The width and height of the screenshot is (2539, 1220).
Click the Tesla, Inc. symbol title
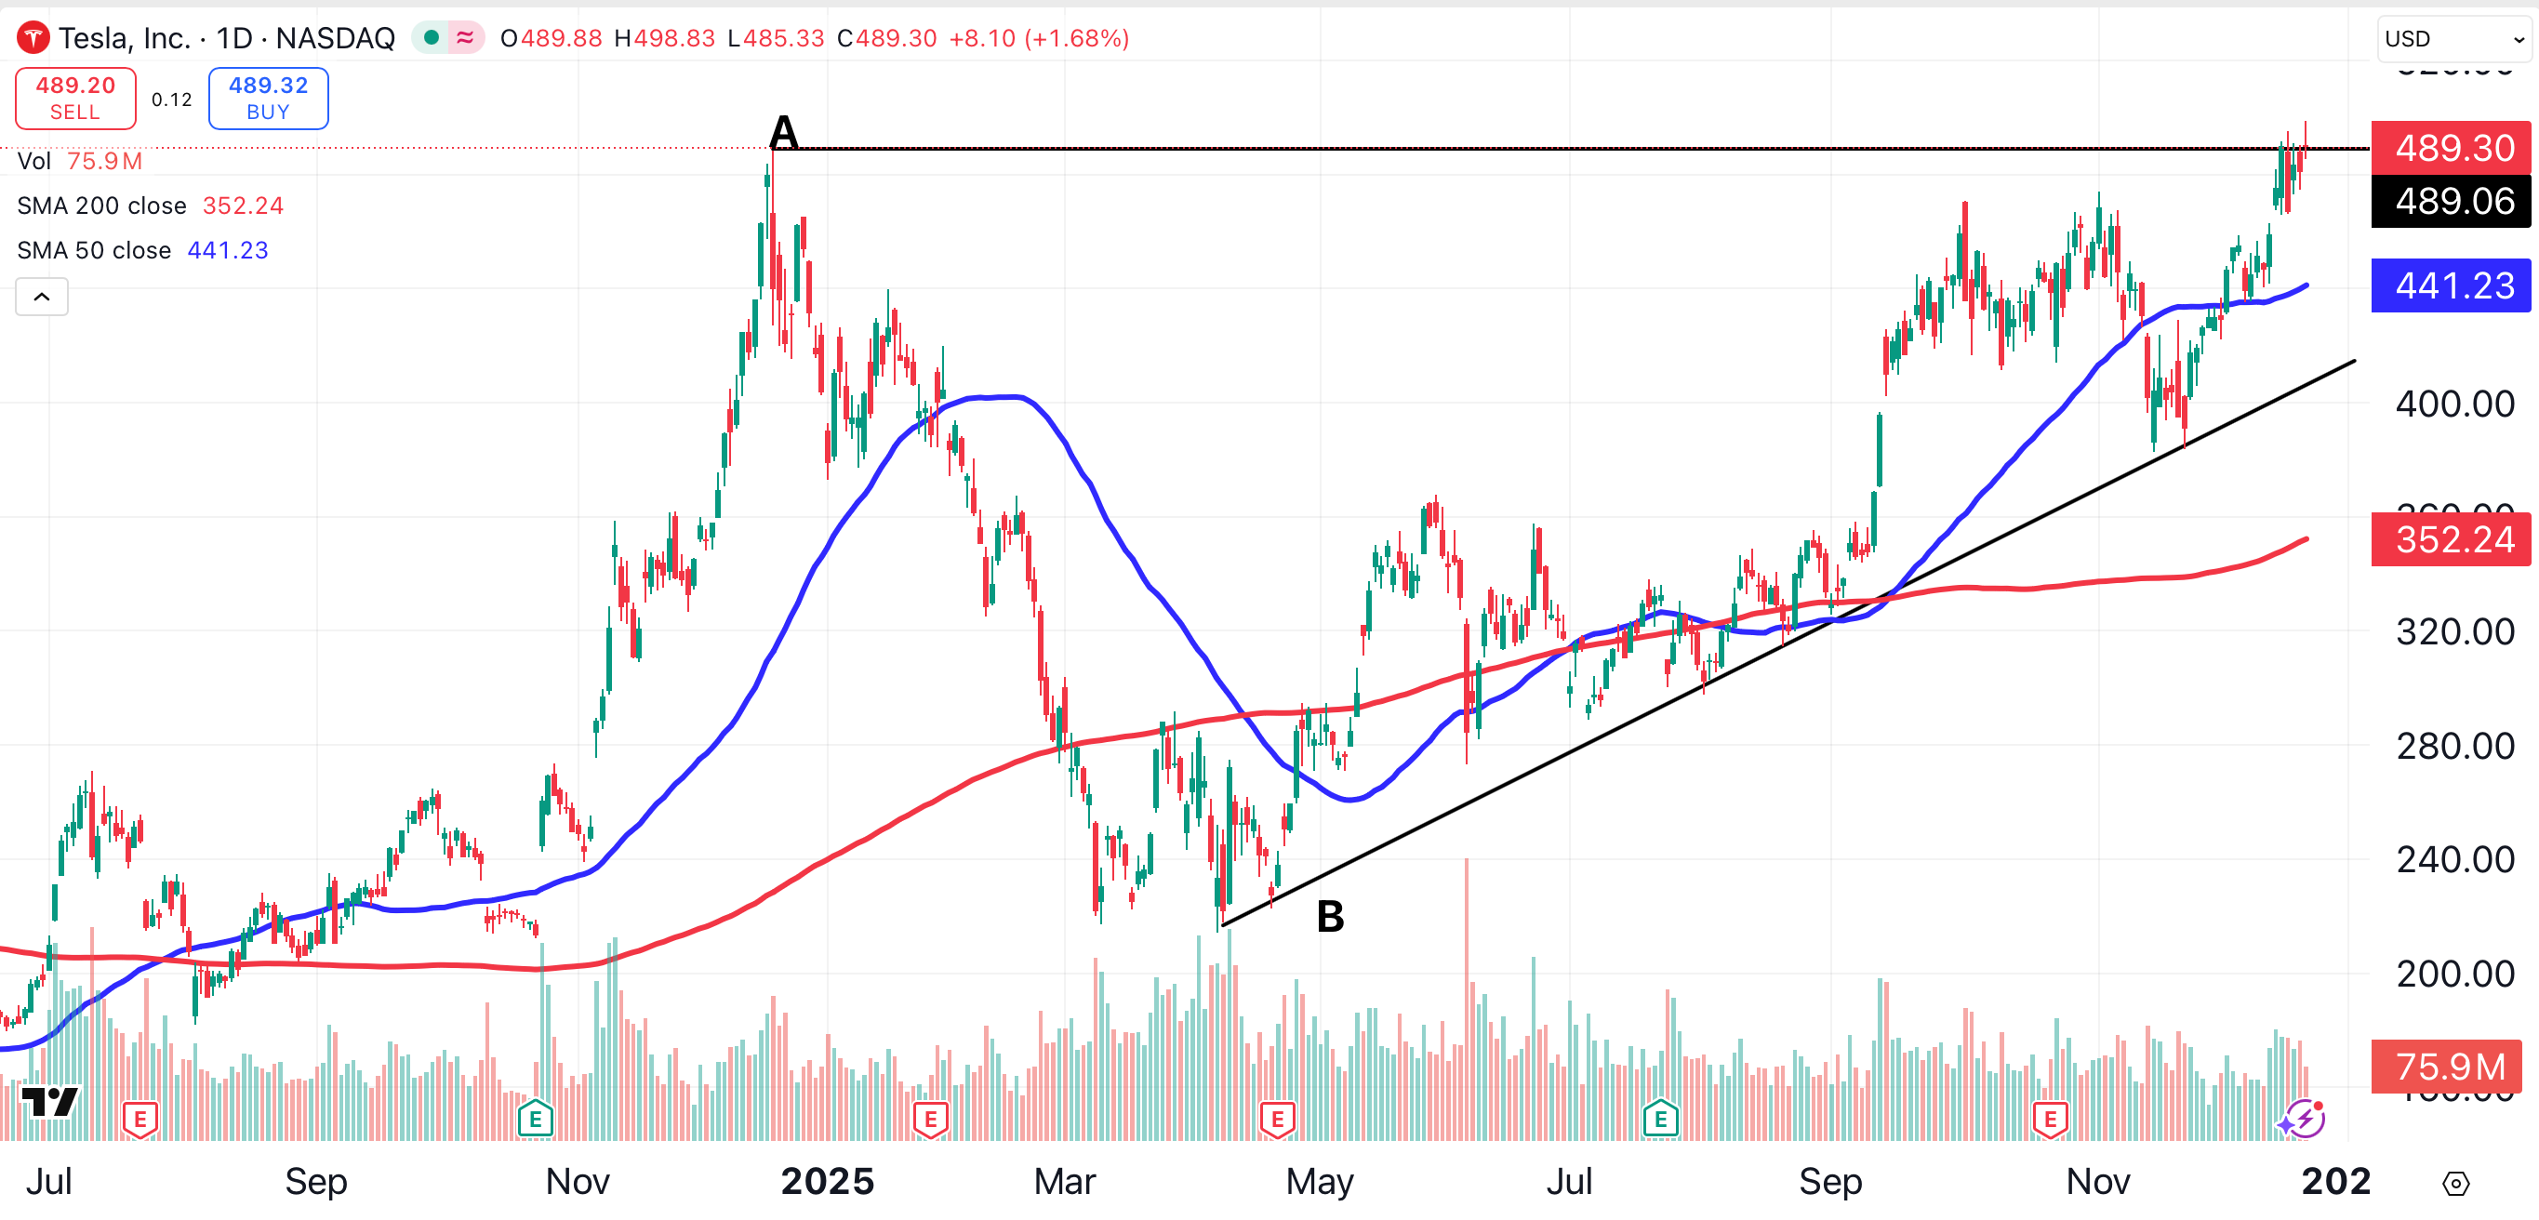coord(125,38)
